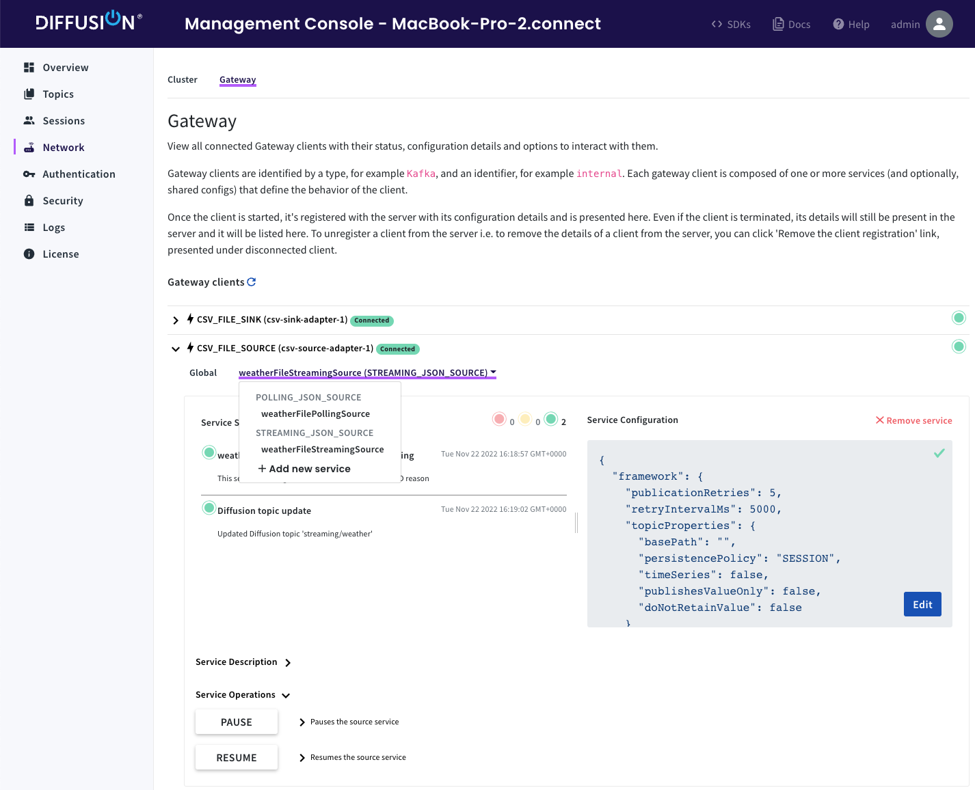Open Docs from the header
975x790 pixels.
point(791,25)
